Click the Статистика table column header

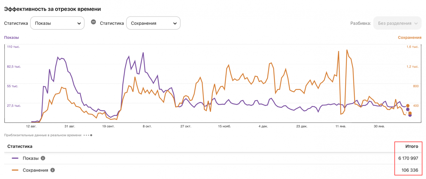point(20,146)
